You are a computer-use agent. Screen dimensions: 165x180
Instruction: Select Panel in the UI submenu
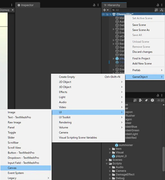pos(26,127)
